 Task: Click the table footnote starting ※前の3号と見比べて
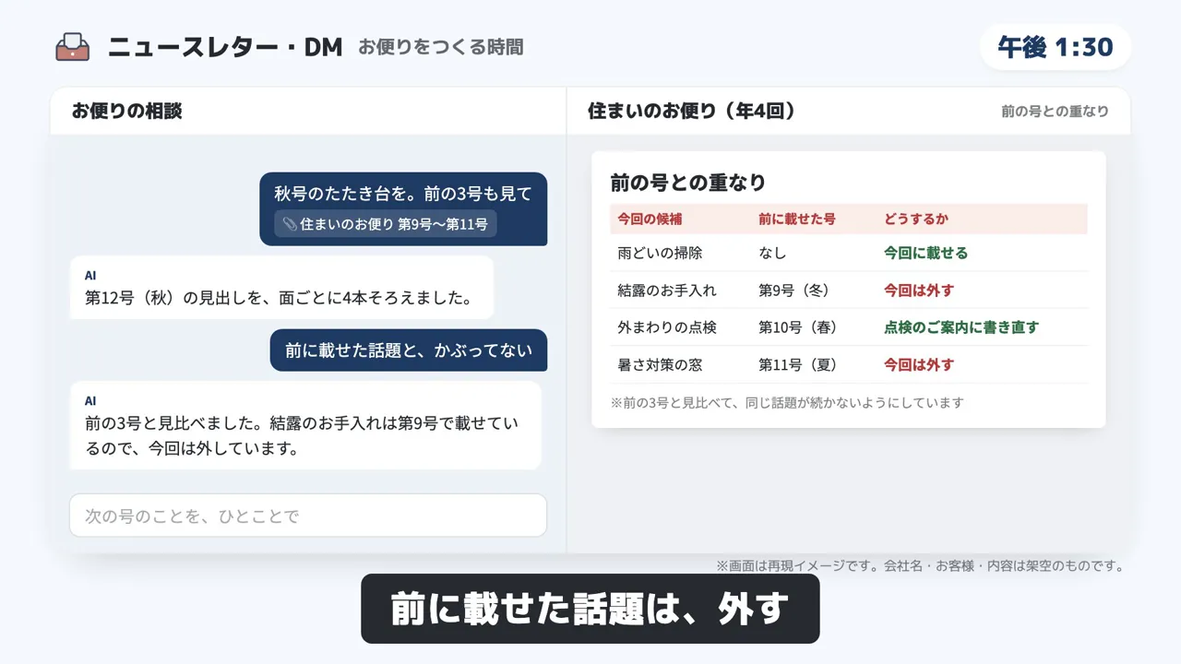coord(787,402)
